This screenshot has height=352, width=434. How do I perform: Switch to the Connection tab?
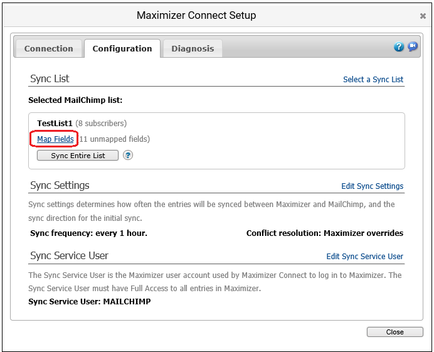pos(49,48)
